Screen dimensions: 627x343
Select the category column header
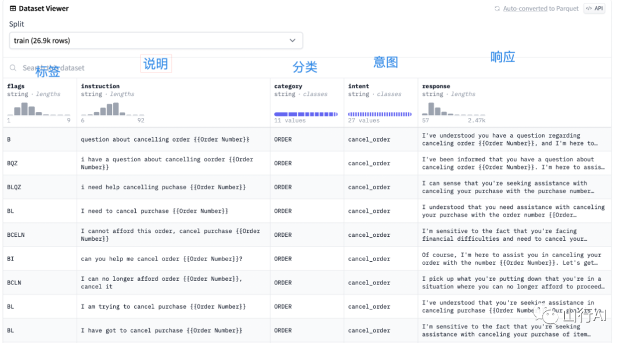pyautogui.click(x=288, y=86)
